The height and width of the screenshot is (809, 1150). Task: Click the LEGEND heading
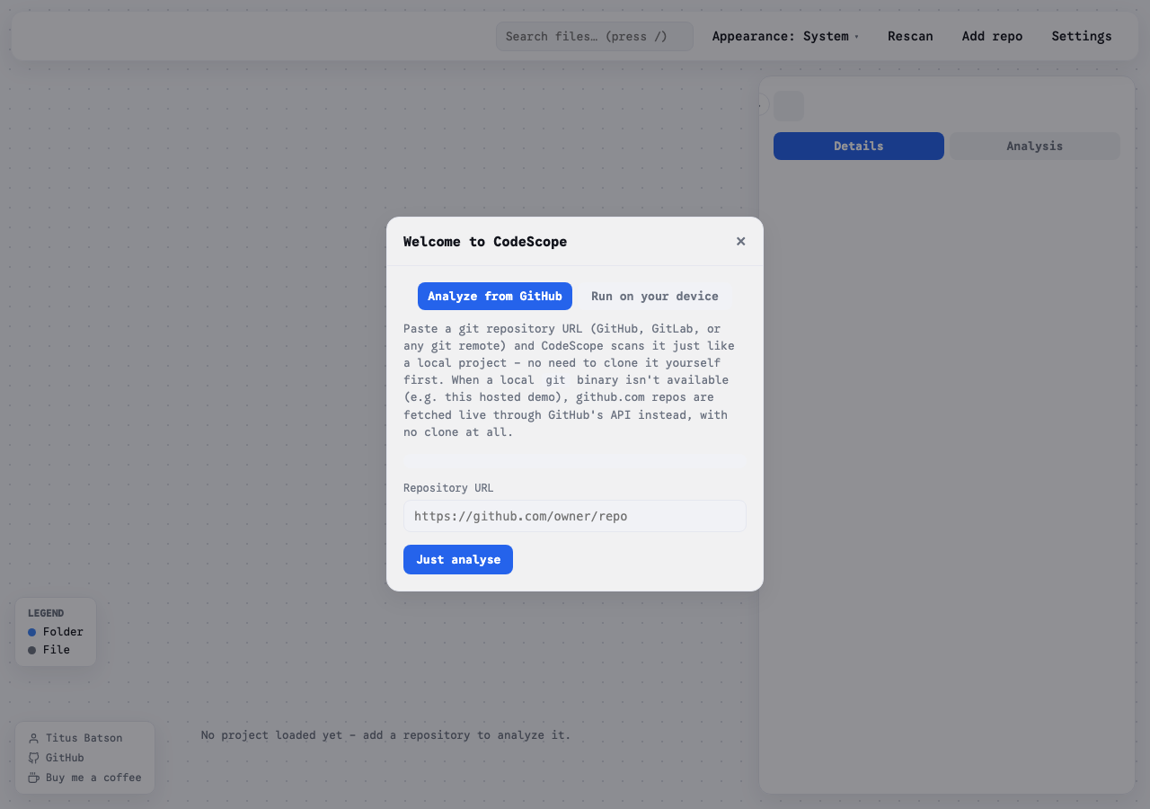(46, 613)
